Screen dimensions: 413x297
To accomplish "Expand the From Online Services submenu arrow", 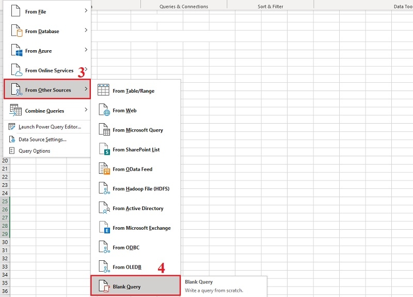I will tap(86, 69).
